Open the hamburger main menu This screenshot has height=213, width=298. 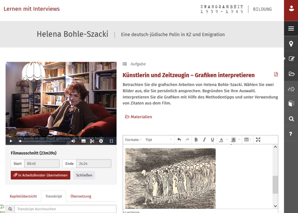point(291,28)
